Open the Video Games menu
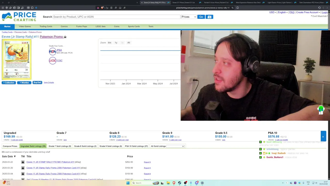The image size is (330, 186). pos(25,26)
